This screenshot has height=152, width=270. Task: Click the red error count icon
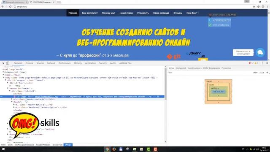tap(250, 63)
